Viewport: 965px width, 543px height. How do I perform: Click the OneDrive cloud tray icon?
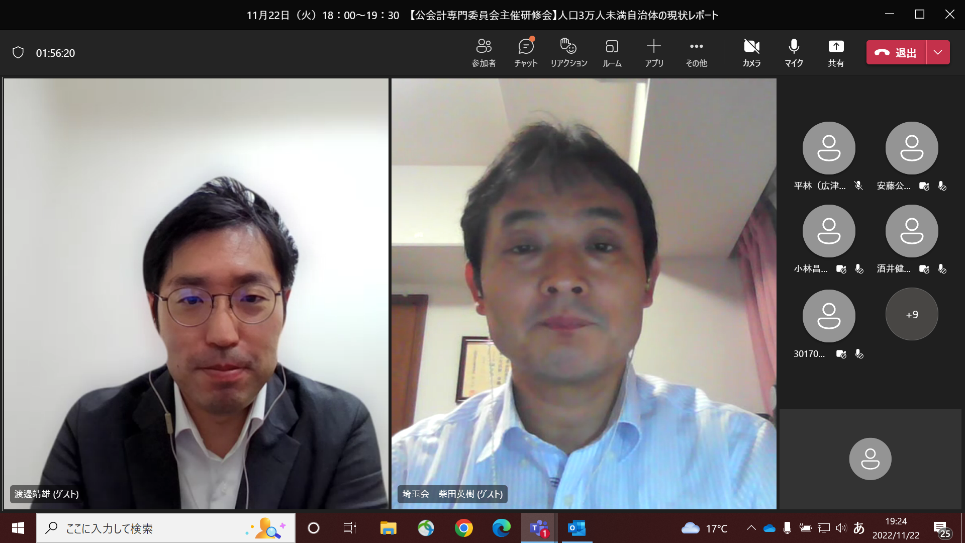coord(769,528)
